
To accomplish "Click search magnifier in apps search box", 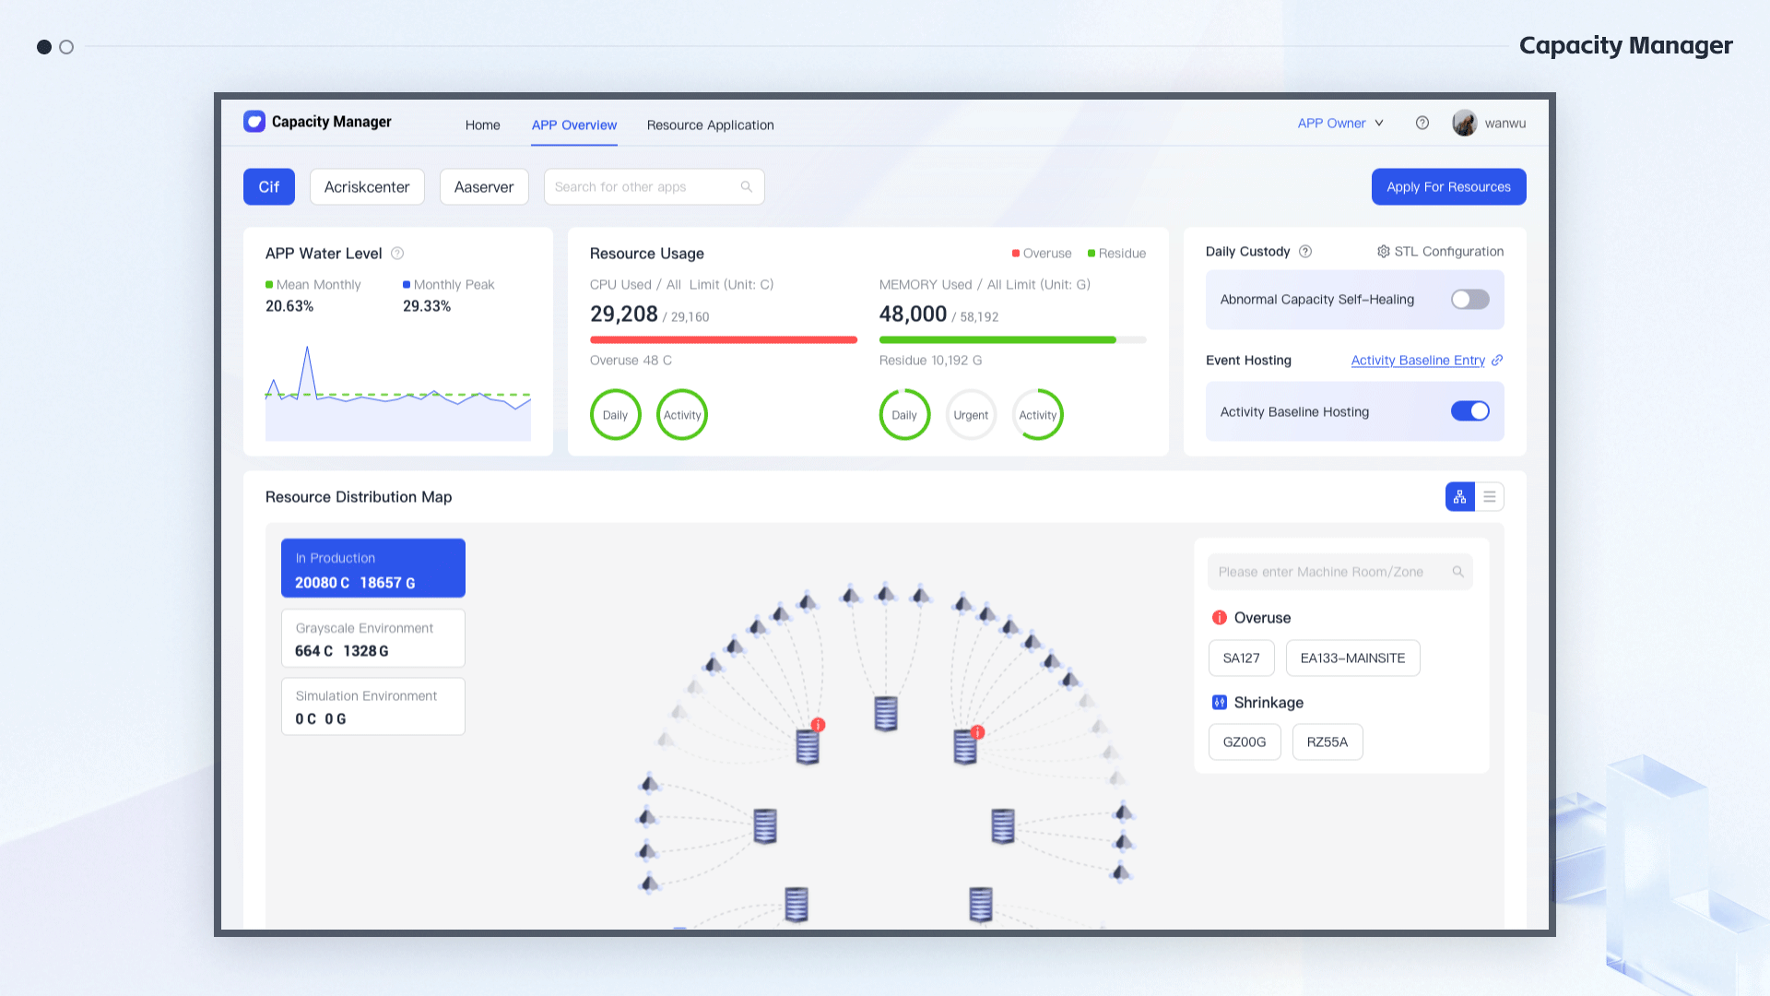I will (x=747, y=187).
